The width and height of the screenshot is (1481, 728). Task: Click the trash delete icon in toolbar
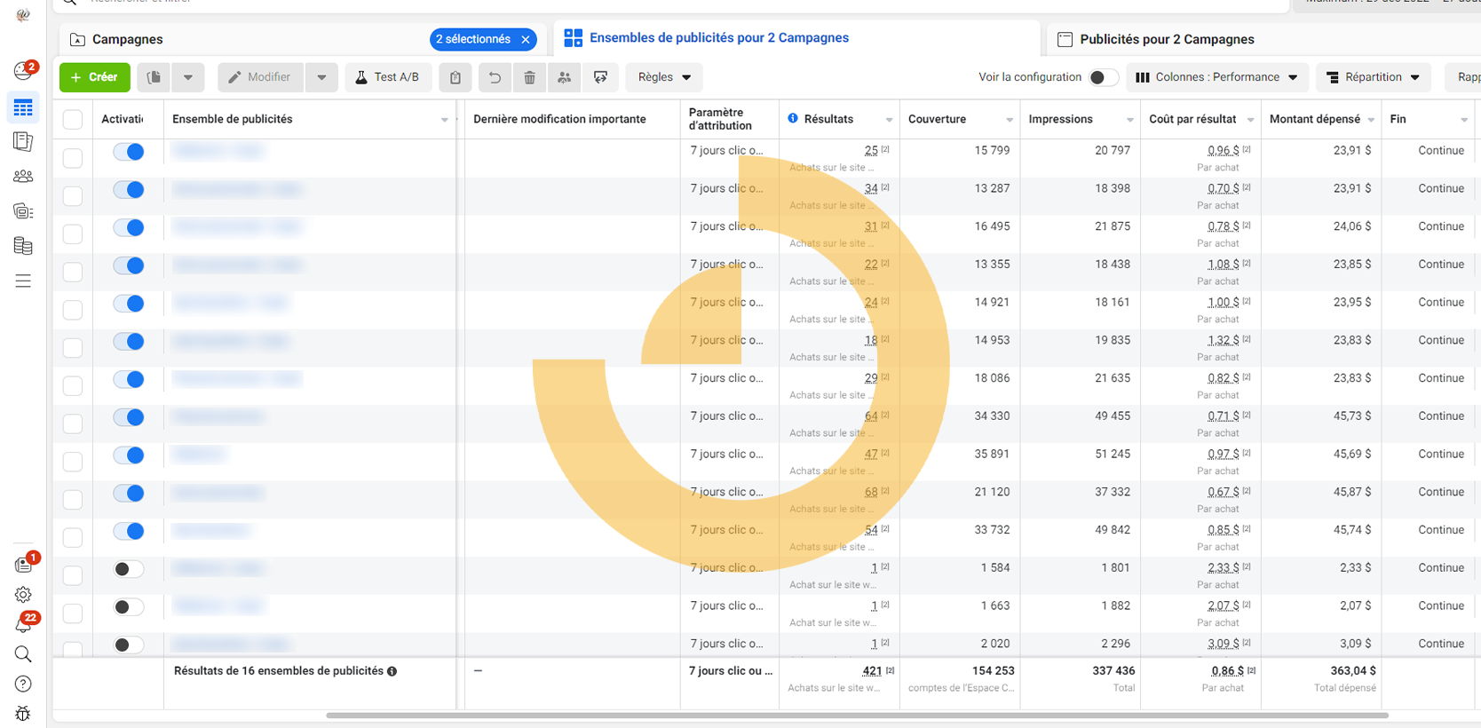529,77
